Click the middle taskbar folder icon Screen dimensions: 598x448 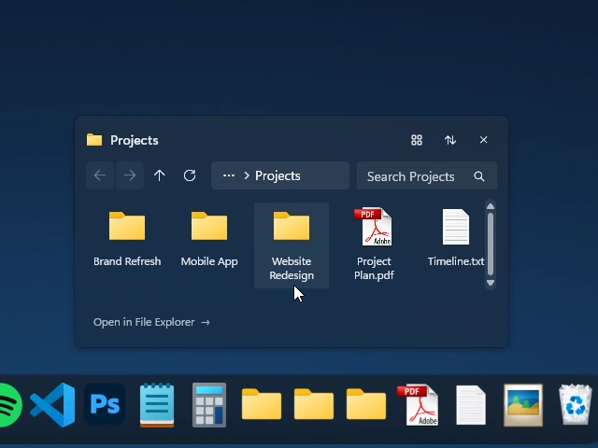point(314,404)
